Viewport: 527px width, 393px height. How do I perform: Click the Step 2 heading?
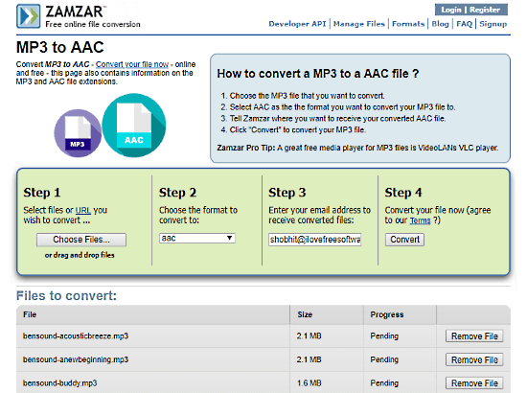coord(177,193)
